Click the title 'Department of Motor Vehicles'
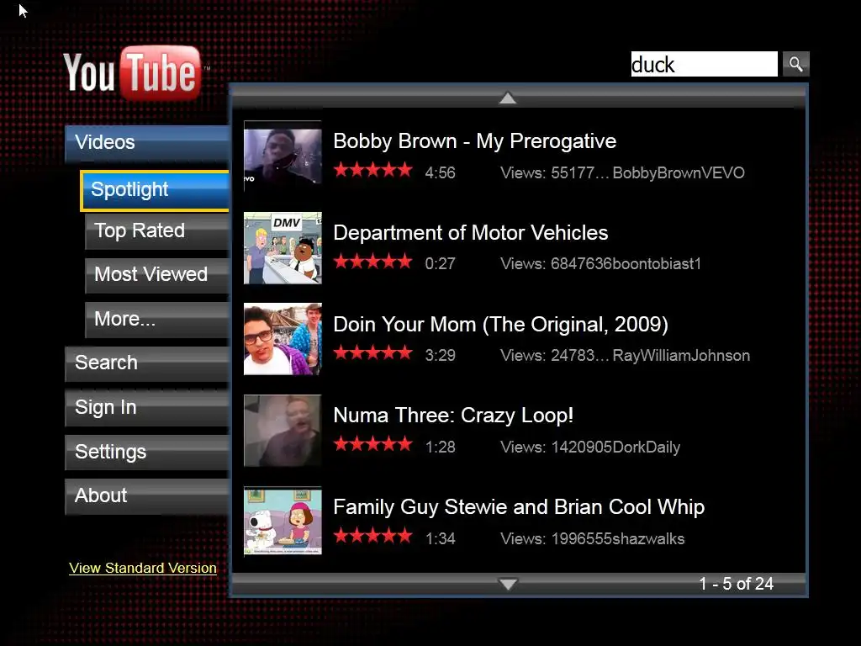The height and width of the screenshot is (646, 861). pos(471,233)
